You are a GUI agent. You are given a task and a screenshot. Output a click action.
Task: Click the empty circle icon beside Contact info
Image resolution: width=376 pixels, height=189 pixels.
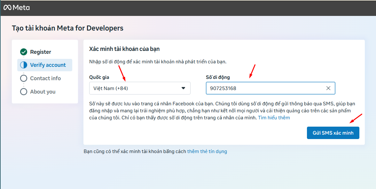coord(24,78)
